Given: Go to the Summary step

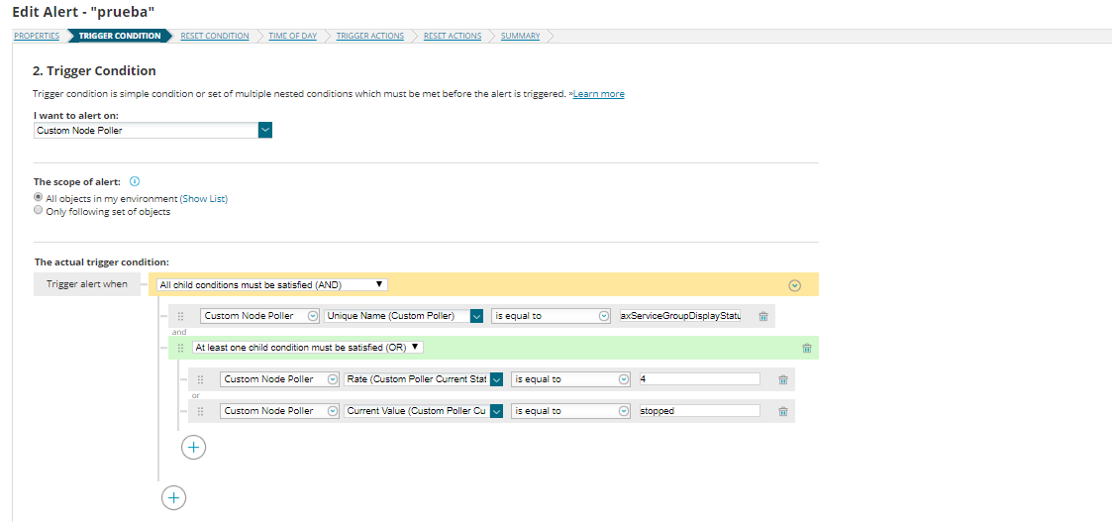Looking at the screenshot, I should [x=521, y=37].
